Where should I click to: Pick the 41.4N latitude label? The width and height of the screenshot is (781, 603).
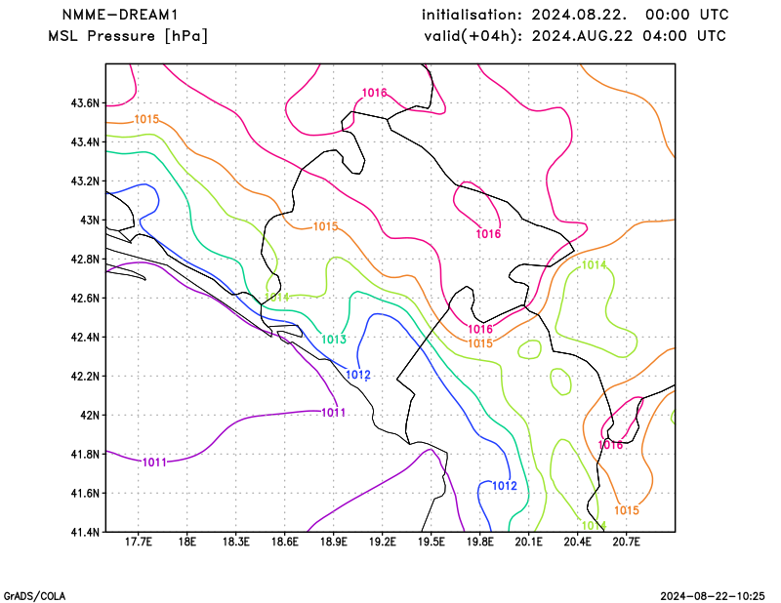pos(85,532)
